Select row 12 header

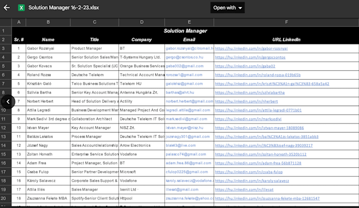(x=5, y=128)
